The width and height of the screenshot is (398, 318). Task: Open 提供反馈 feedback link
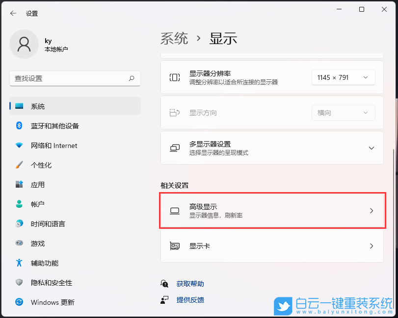tap(190, 300)
